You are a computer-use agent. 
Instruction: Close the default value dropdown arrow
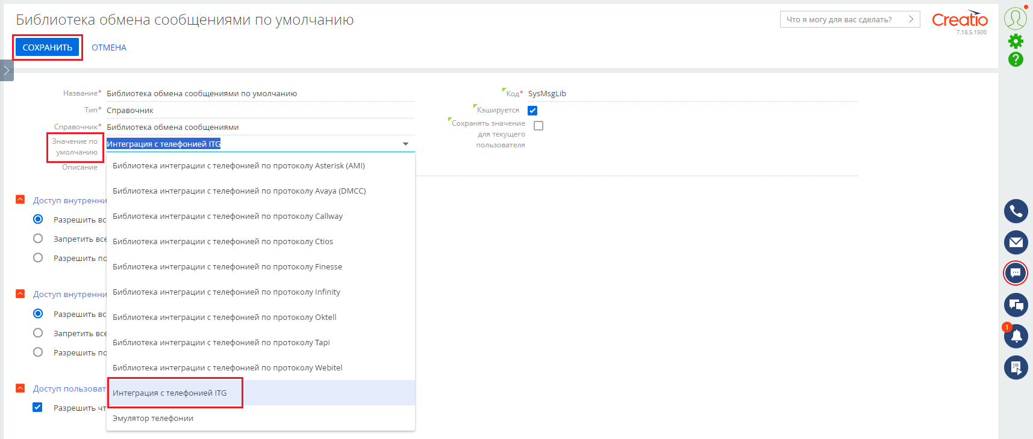(405, 144)
